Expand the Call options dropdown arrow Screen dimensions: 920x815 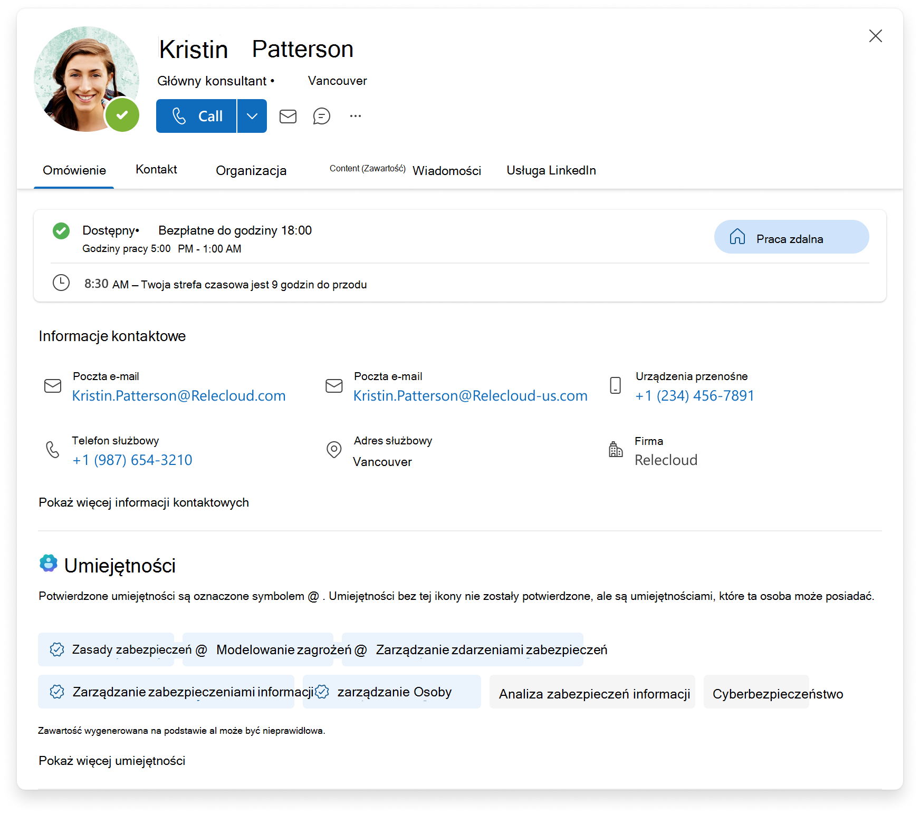tap(252, 116)
